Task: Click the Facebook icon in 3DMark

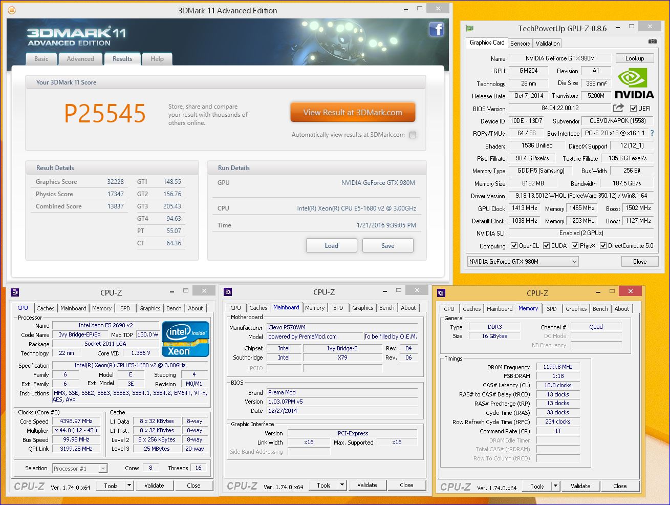Action: (436, 29)
